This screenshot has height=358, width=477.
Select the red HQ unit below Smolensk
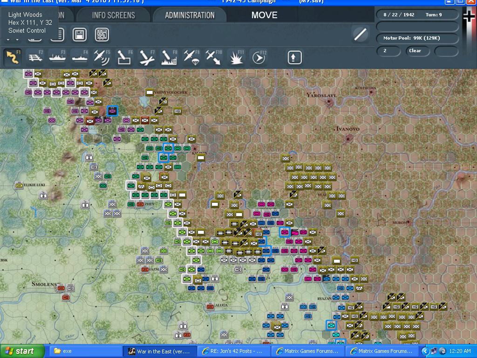point(66,297)
